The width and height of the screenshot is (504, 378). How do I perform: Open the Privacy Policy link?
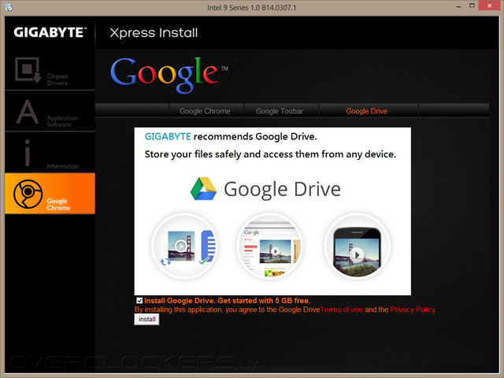pos(413,309)
